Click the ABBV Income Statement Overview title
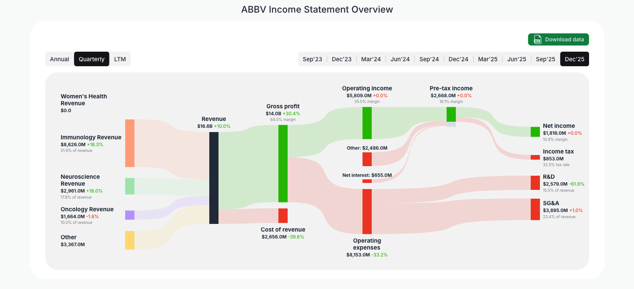The image size is (634, 289). [x=317, y=9]
